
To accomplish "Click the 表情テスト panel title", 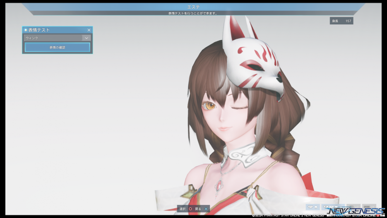I will click(x=39, y=30).
